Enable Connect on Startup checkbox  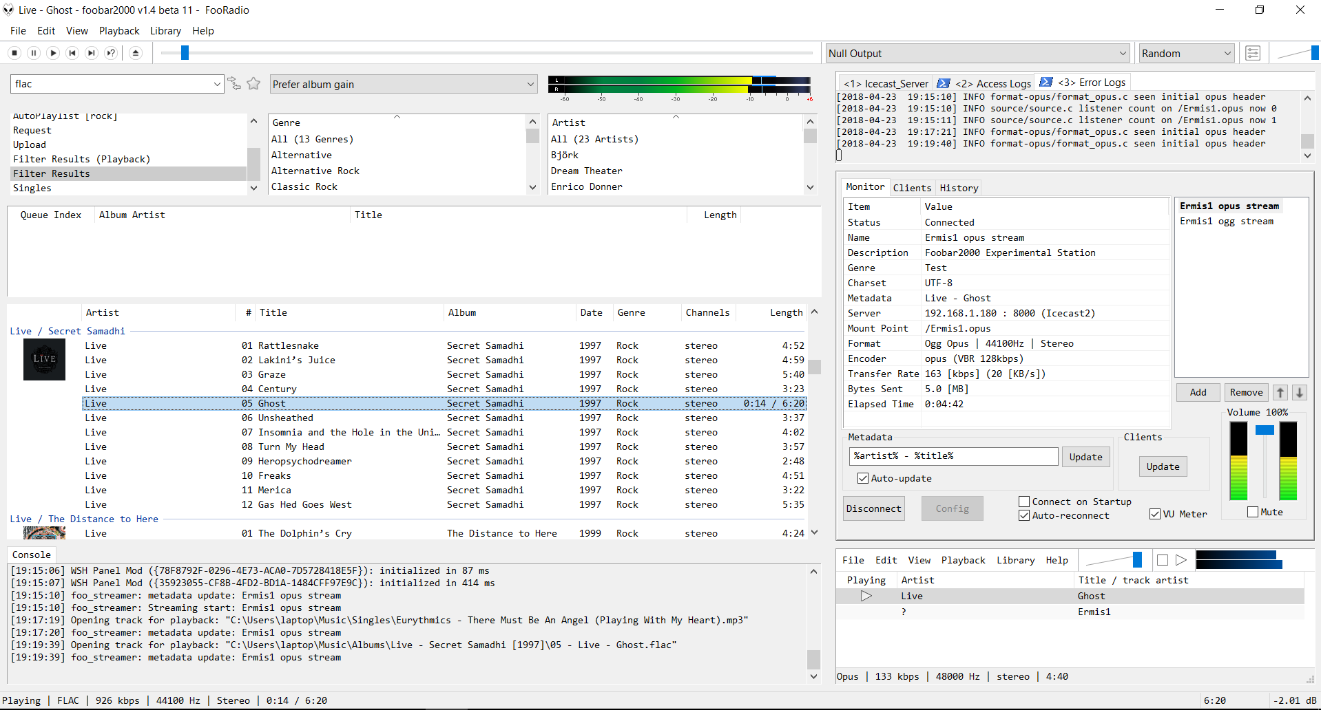pyautogui.click(x=1024, y=502)
